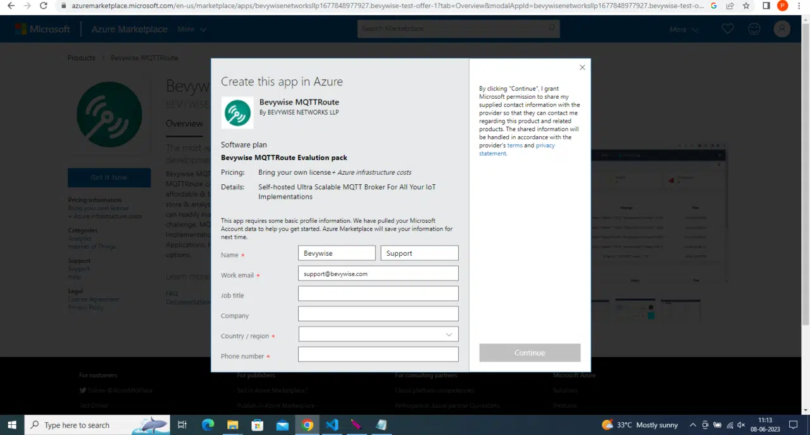The image size is (810, 435).
Task: Open the notepad-like app on taskbar
Action: (x=381, y=425)
